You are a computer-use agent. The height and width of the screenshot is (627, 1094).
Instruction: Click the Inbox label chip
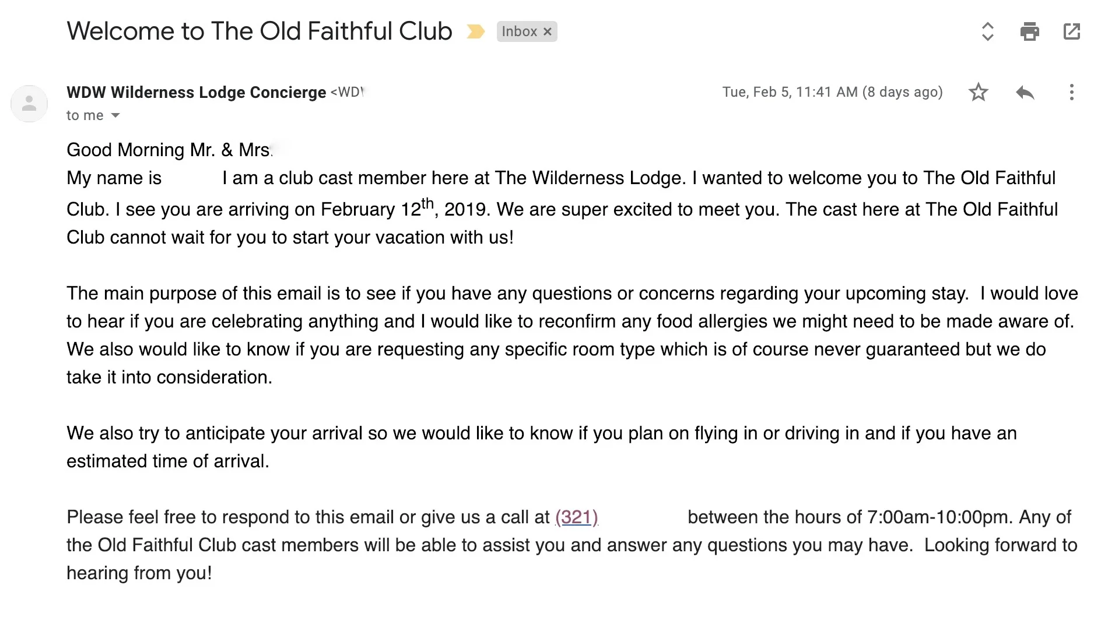click(519, 31)
